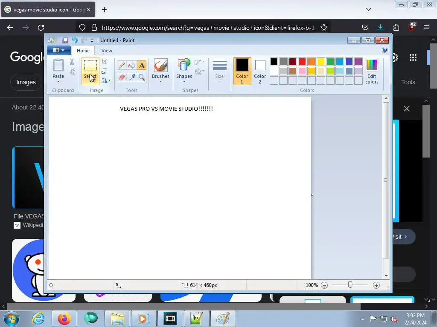Open the Shape fill dropdown
Viewport: 437px width, 327px height.
click(x=200, y=72)
